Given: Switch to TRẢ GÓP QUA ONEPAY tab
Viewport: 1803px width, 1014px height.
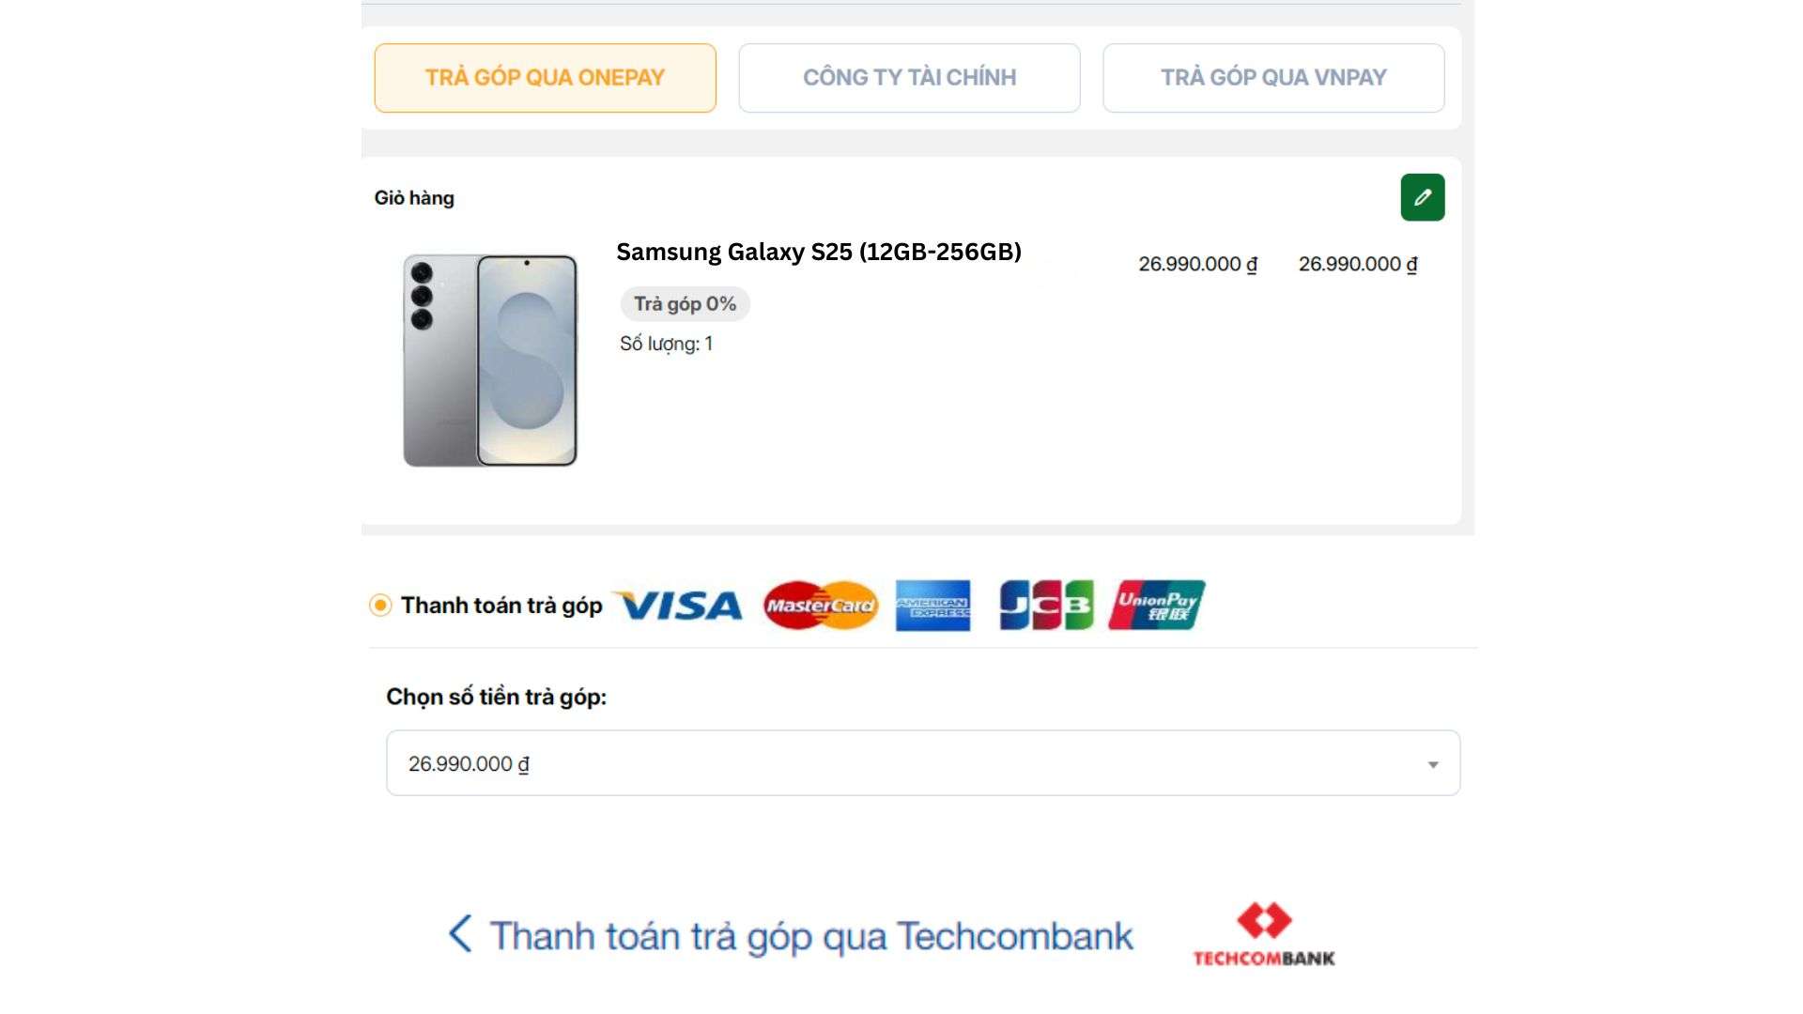Looking at the screenshot, I should coord(545,78).
